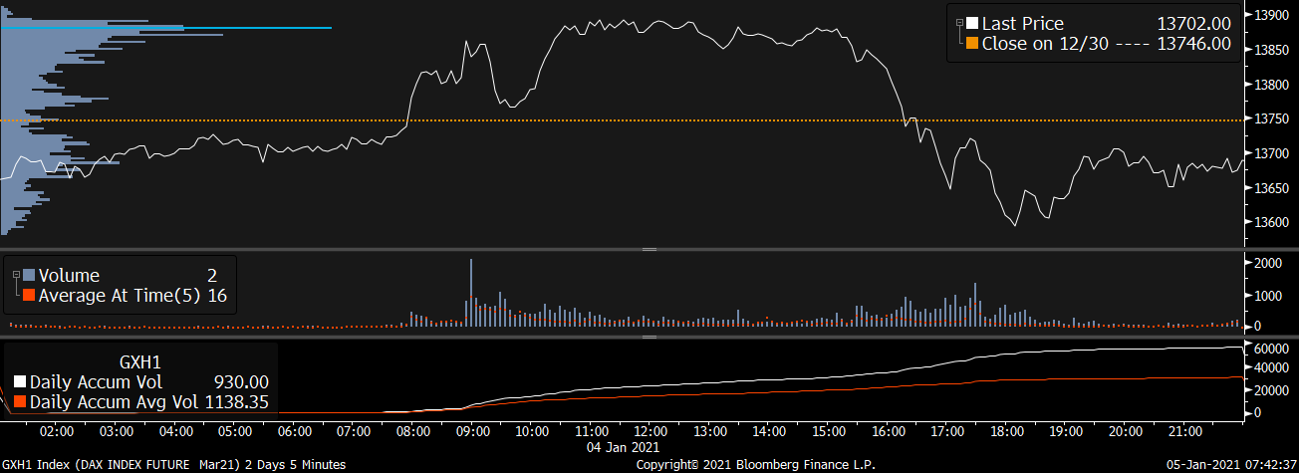Screen dimensions: 1299x473
Task: Click the Daily Accum Vol value 930.00
Action: (241, 381)
